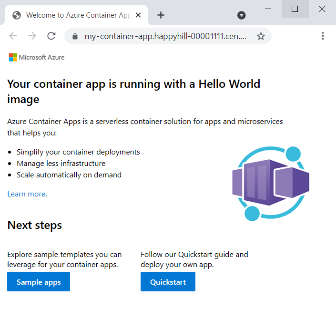Reload the current page
336x309 pixels.
click(51, 36)
